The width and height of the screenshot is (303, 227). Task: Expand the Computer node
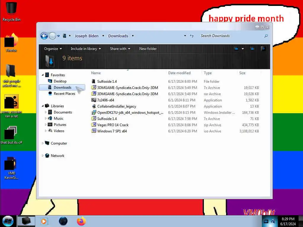click(43, 143)
